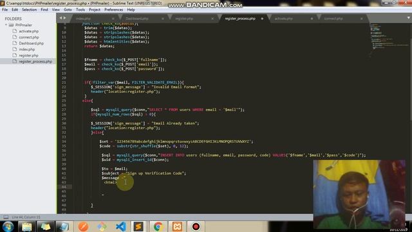
Task: Open the tab list dropdown arrow
Action: pyautogui.click(x=408, y=18)
